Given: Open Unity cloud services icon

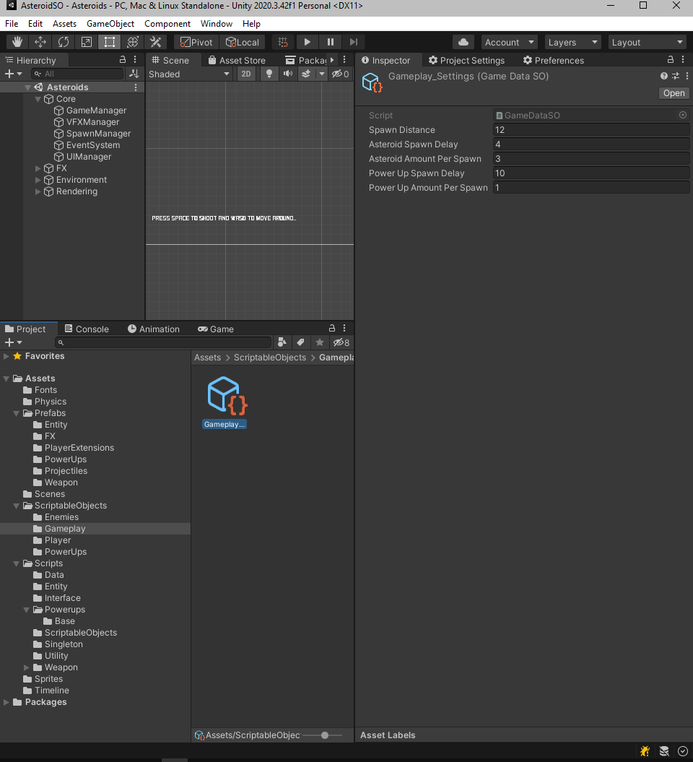Looking at the screenshot, I should click(463, 43).
